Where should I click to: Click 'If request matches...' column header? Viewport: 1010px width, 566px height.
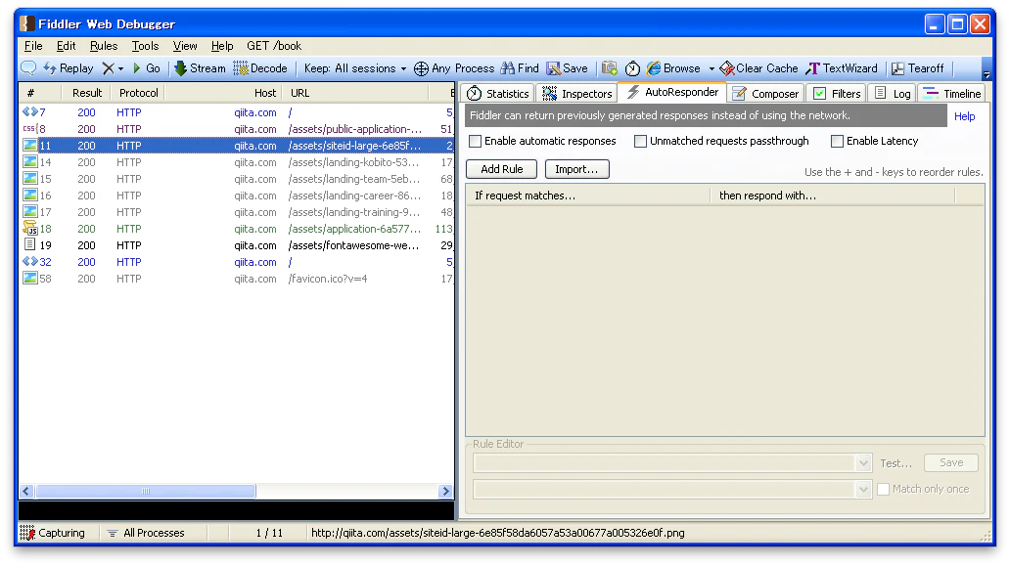click(588, 196)
